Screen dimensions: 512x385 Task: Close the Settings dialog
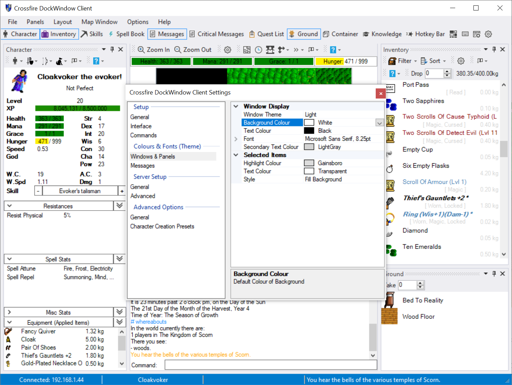click(381, 93)
